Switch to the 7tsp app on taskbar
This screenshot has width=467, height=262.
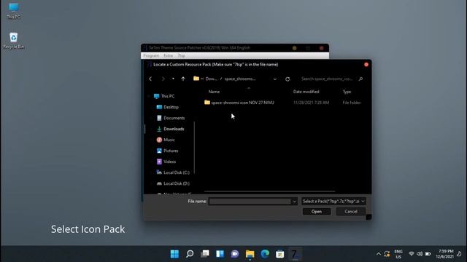tap(295, 254)
